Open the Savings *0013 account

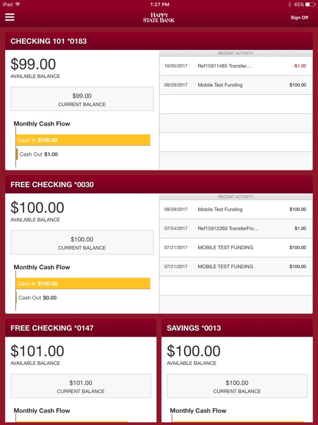pyautogui.click(x=237, y=328)
